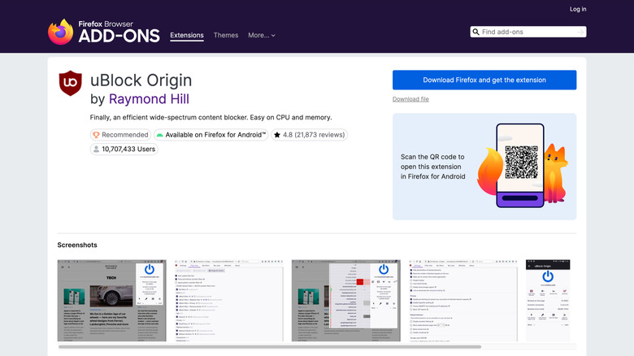Open first screenshot with popup over tech news
Viewport: 634px width, 356px height.
pos(111,301)
